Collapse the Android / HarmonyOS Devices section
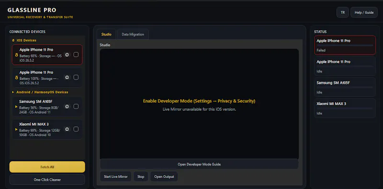This screenshot has height=189, width=383. [x=40, y=92]
